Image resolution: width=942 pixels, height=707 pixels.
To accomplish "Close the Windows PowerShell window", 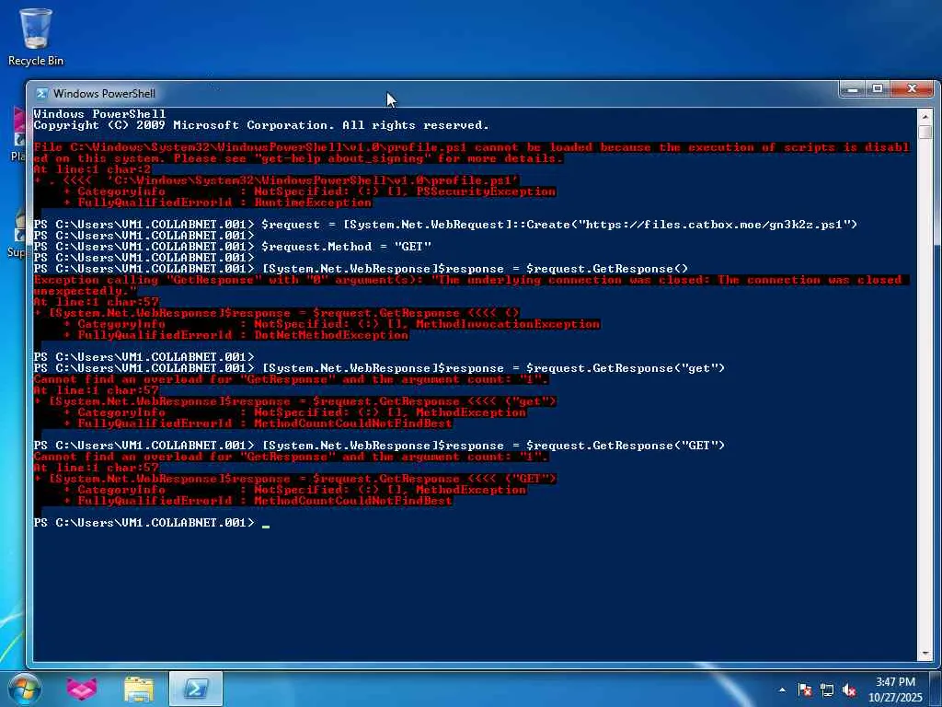I will (912, 89).
